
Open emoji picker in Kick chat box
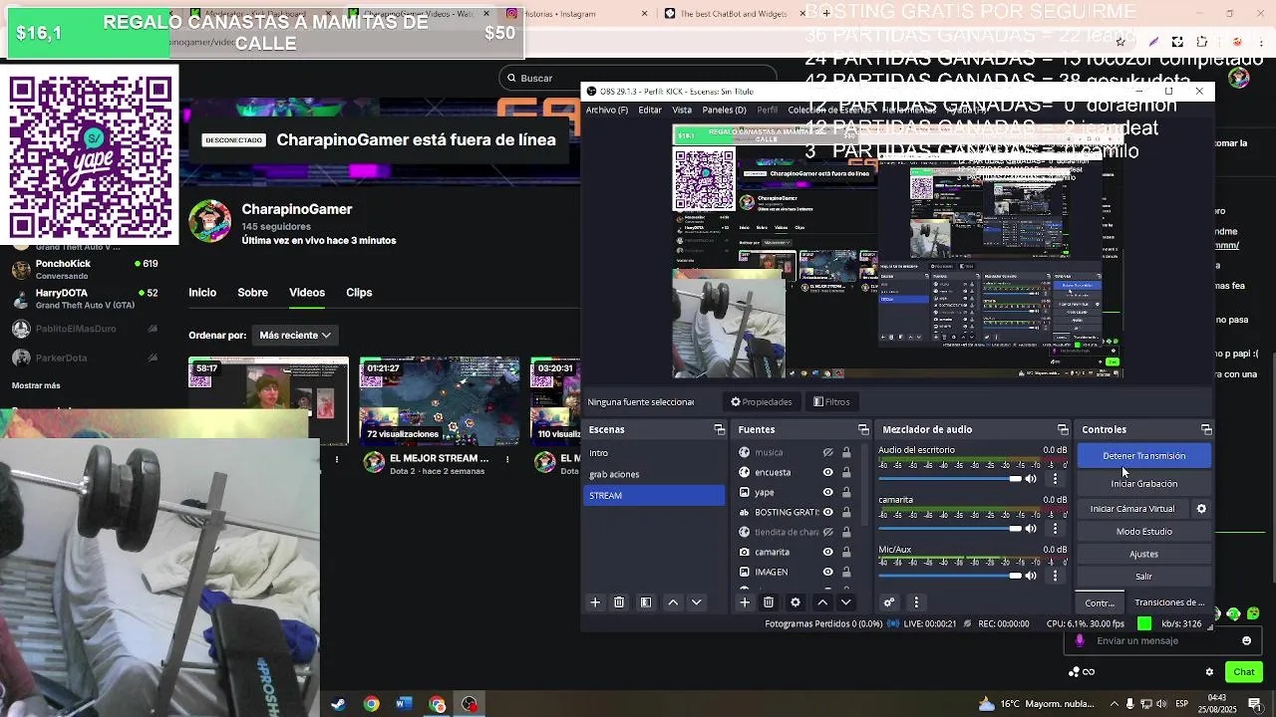coord(1246,641)
